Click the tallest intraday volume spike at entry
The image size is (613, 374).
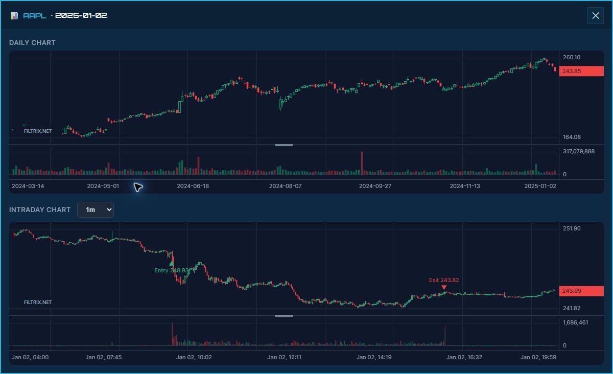coord(173,334)
